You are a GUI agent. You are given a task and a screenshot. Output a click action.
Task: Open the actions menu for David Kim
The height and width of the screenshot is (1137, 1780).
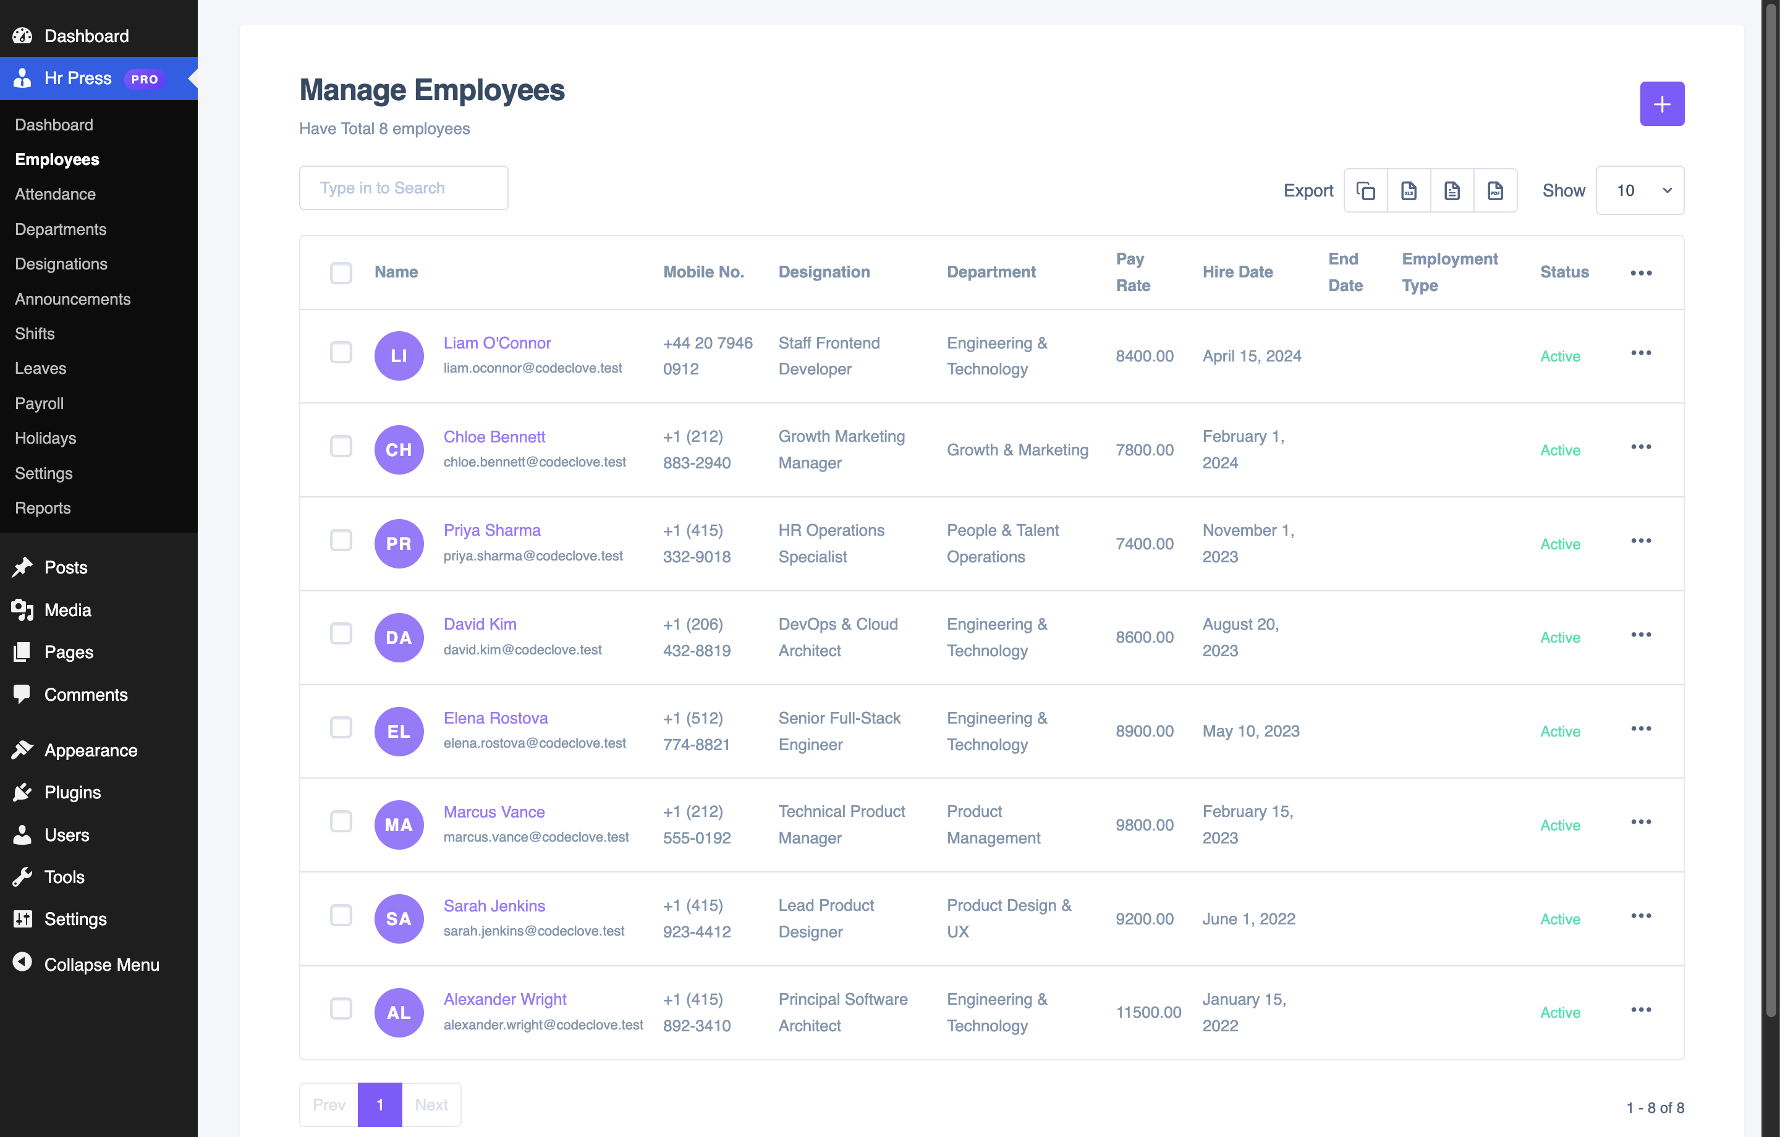coord(1641,635)
